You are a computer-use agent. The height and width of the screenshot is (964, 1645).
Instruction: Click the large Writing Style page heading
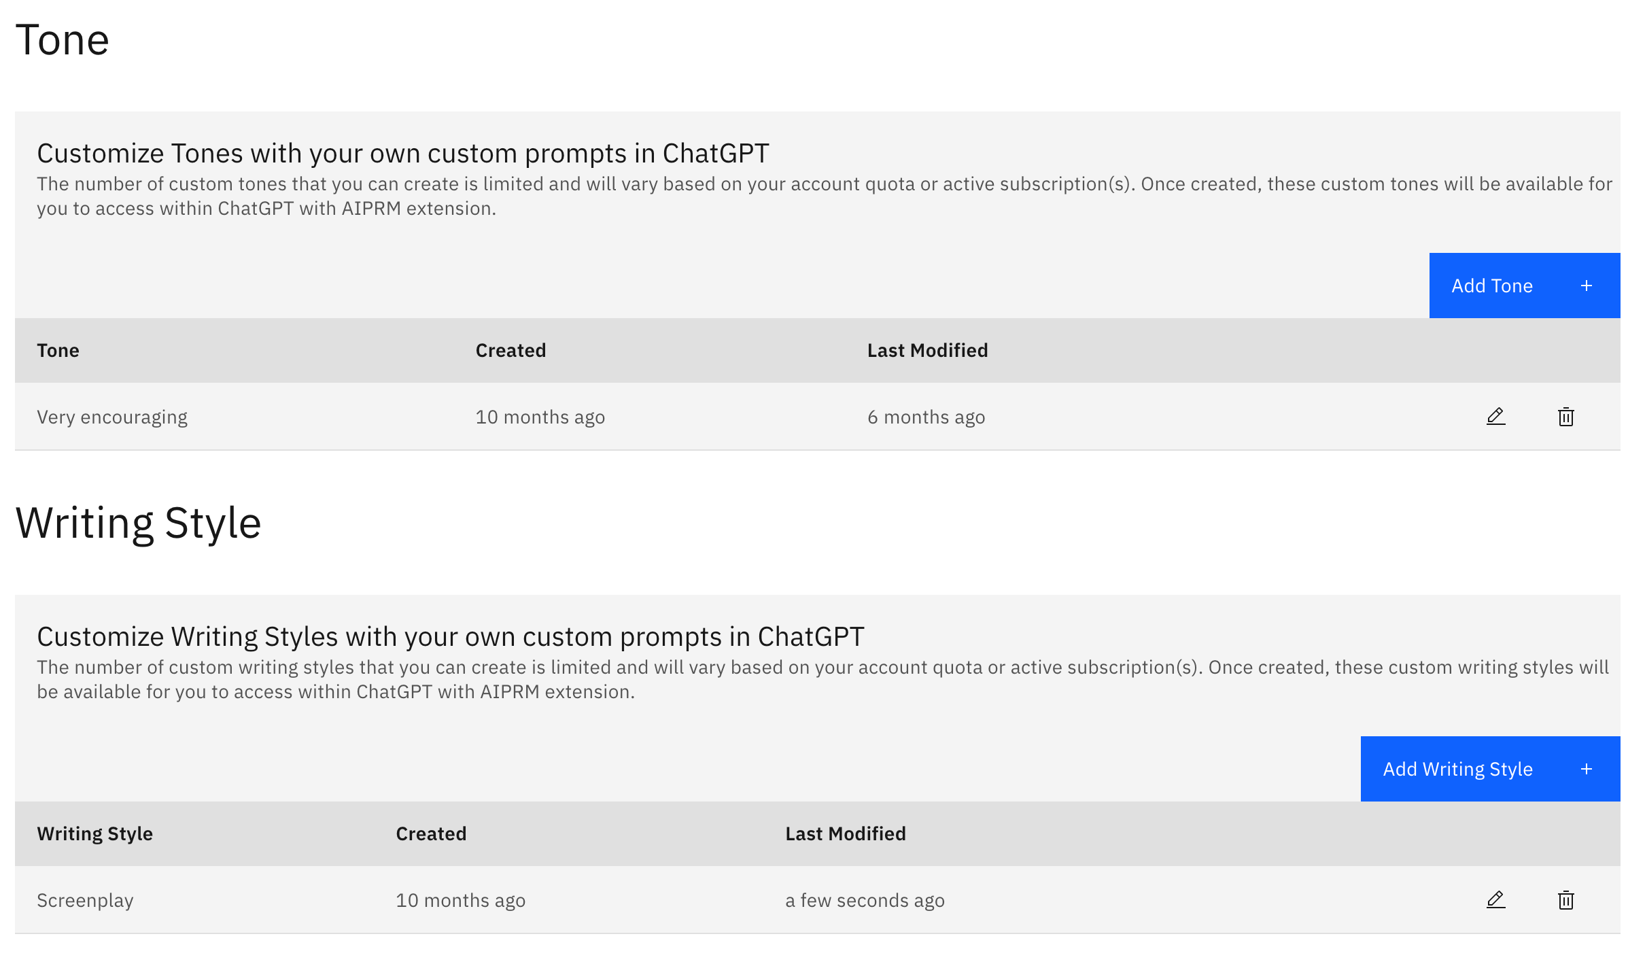pos(138,523)
